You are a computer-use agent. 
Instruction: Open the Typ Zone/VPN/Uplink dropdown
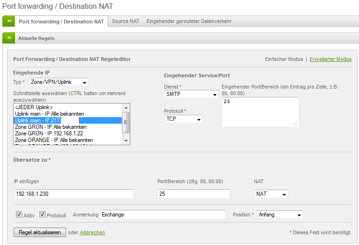pos(59,82)
